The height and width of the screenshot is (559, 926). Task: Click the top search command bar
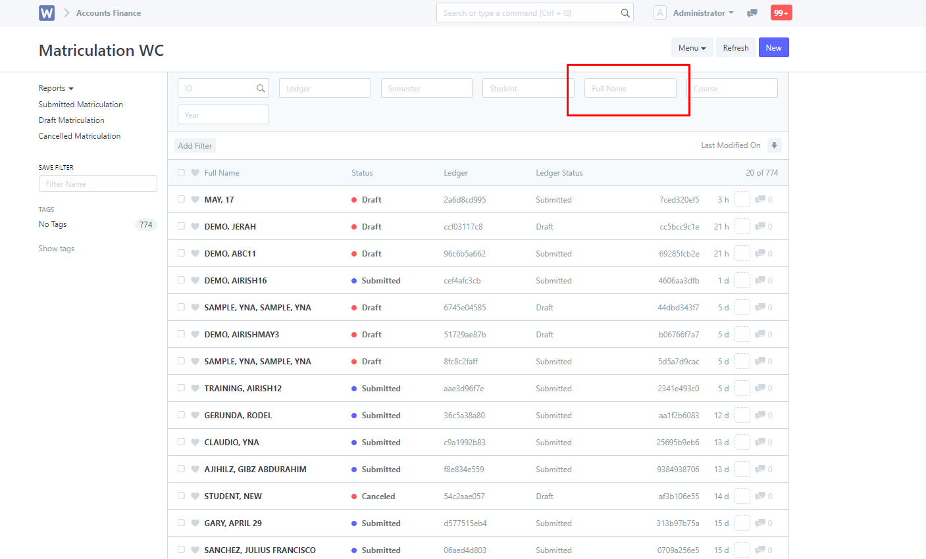pyautogui.click(x=535, y=12)
